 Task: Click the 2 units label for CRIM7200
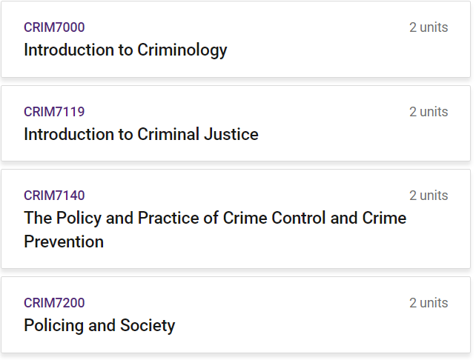429,303
